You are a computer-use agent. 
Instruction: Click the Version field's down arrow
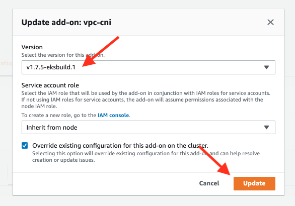tap(266, 67)
